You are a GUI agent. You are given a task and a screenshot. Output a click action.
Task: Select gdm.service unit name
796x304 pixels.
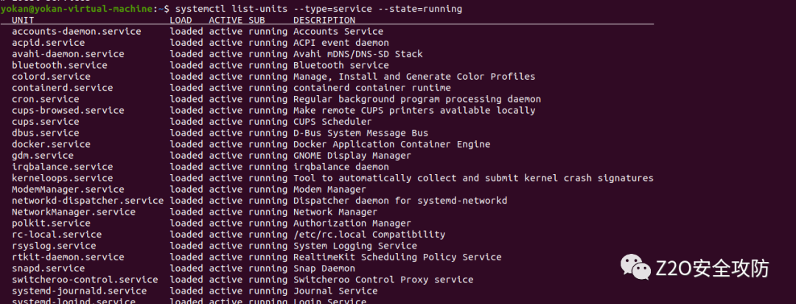pos(43,156)
